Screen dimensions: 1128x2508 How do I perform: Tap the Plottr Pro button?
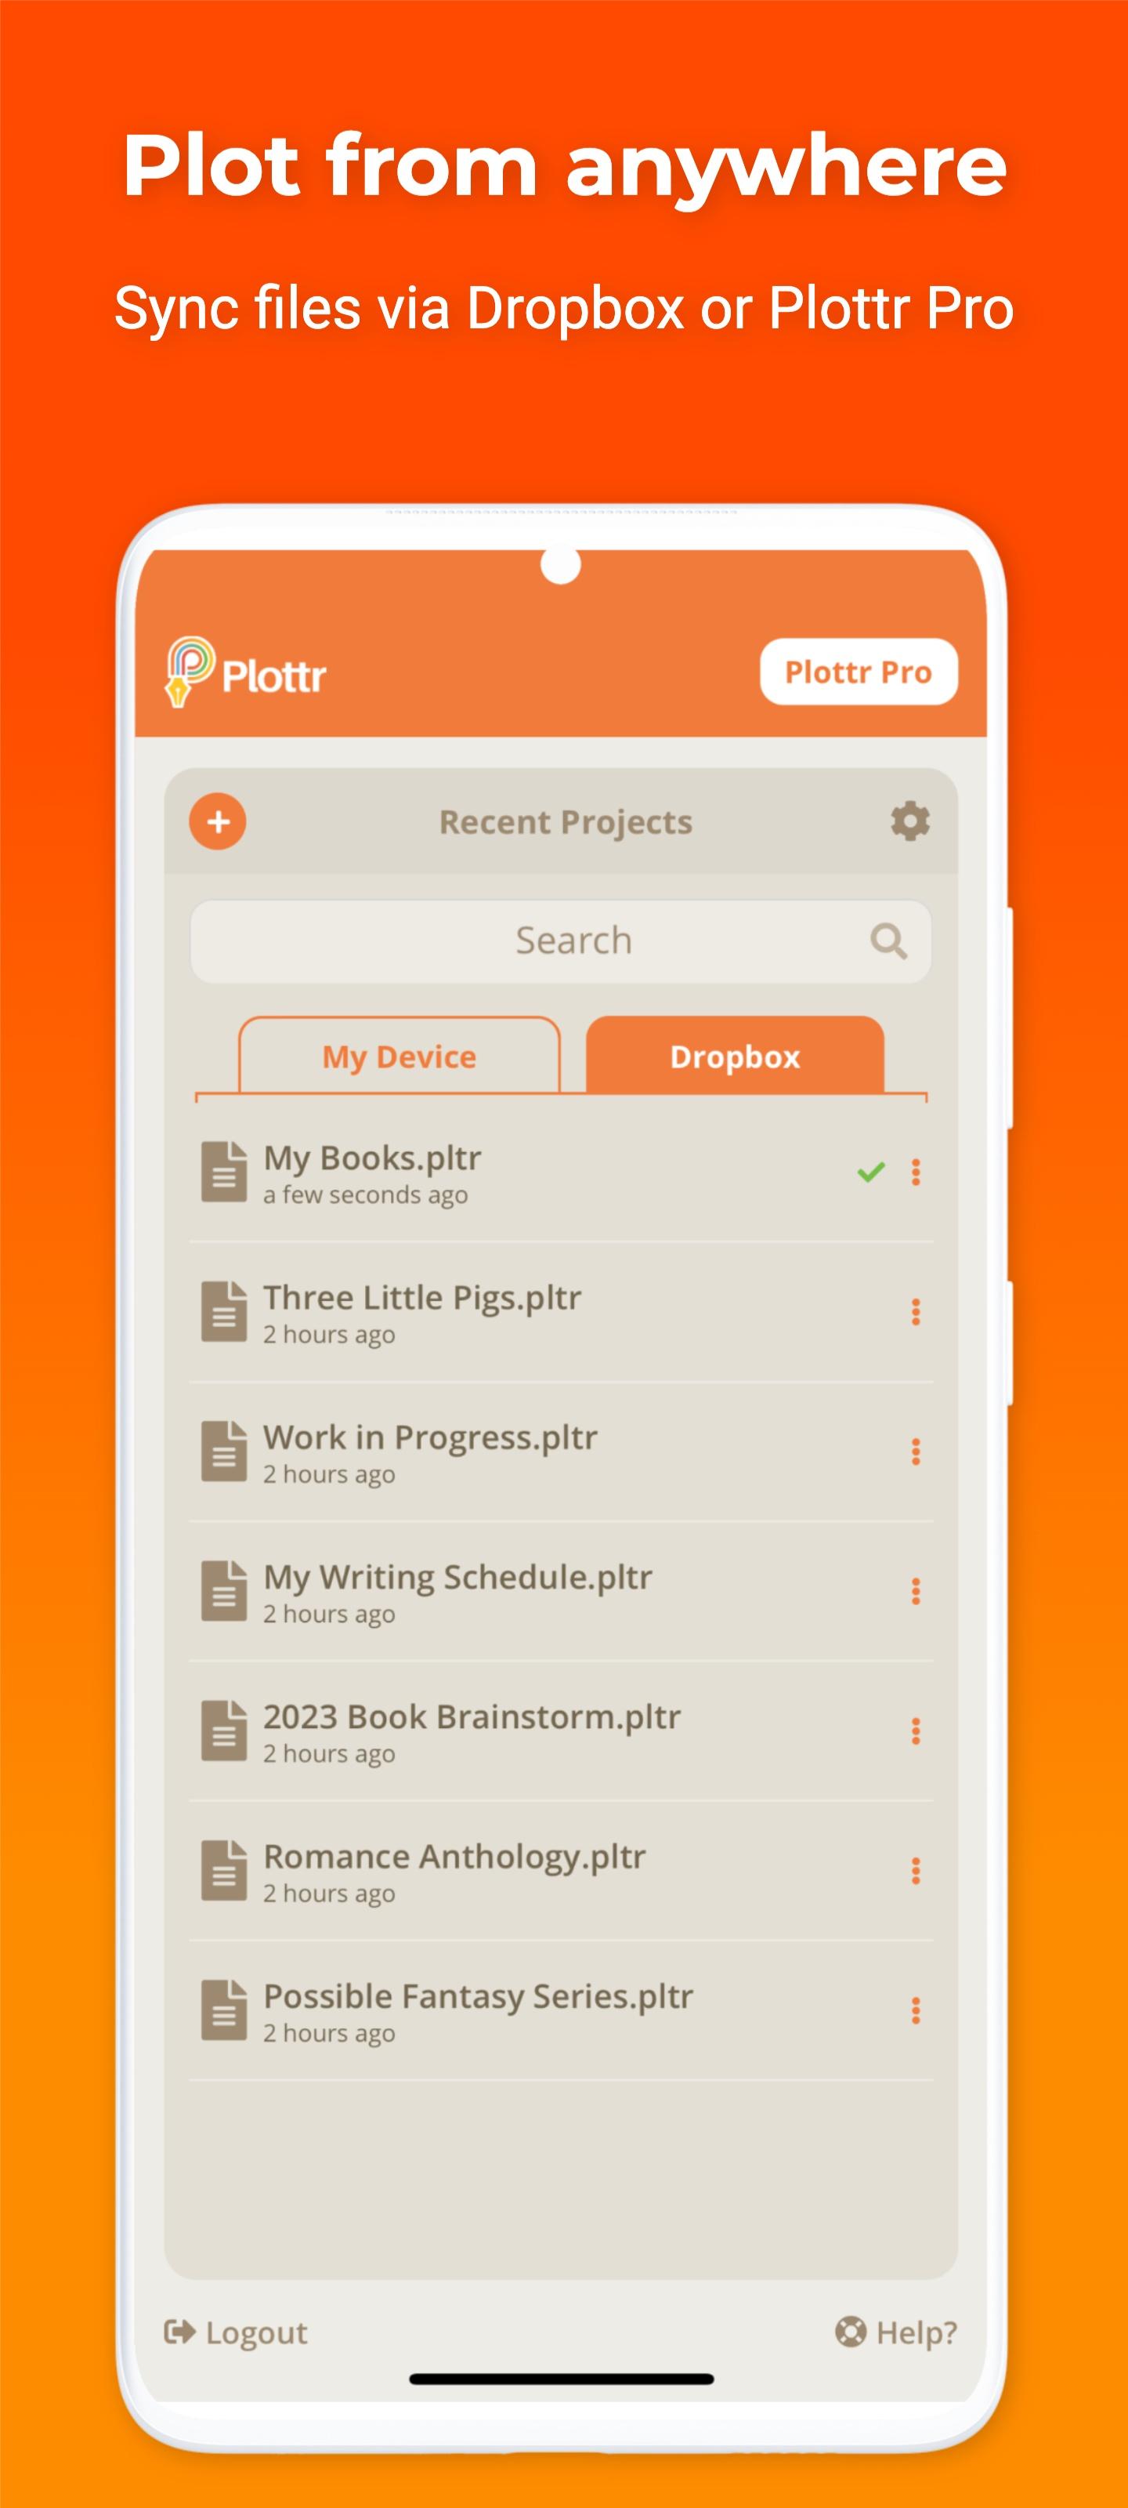point(859,672)
